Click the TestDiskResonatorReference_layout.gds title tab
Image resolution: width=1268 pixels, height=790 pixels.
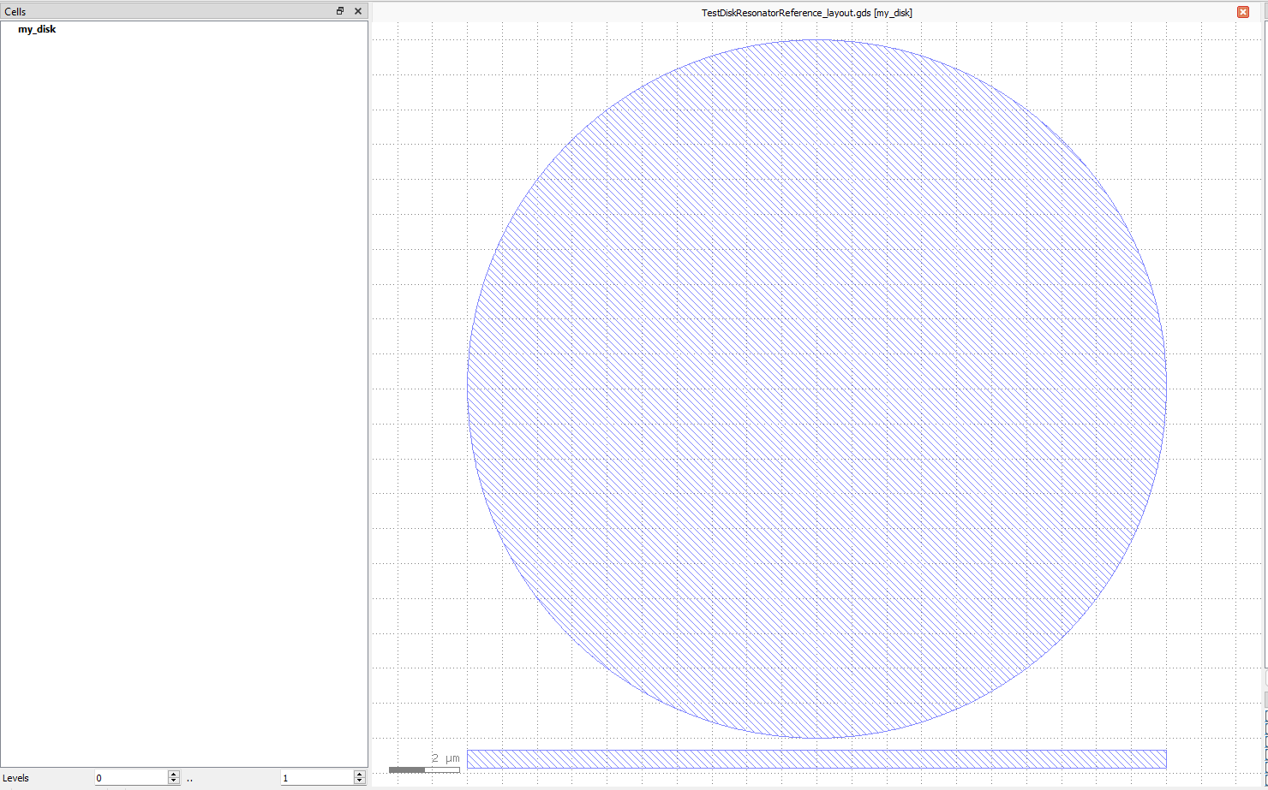point(806,13)
